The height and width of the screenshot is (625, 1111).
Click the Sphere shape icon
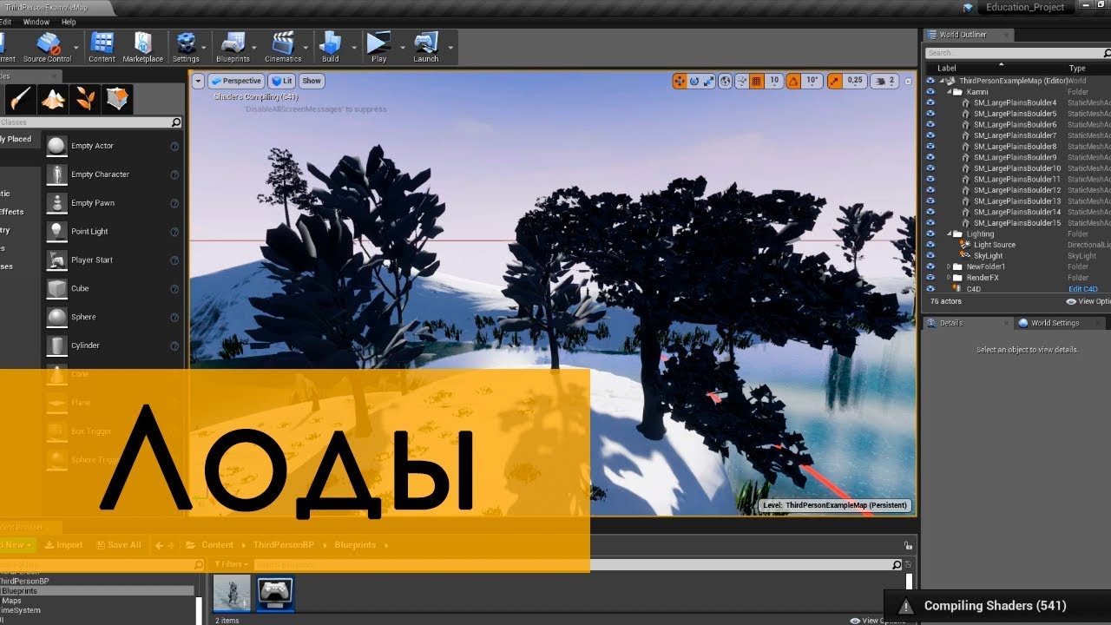[57, 317]
